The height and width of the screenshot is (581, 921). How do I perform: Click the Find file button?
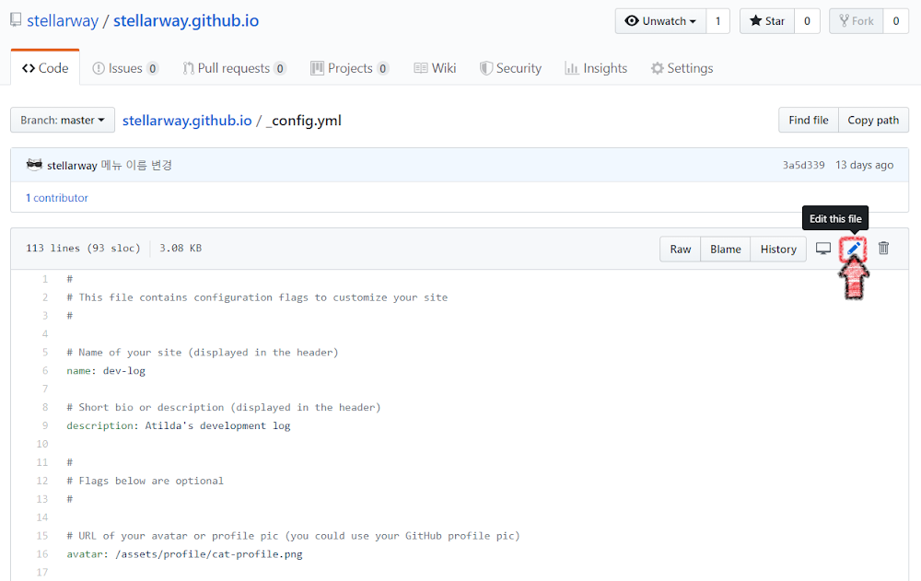tap(809, 120)
